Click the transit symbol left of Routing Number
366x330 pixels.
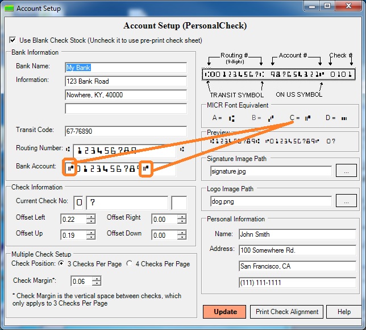coord(68,149)
